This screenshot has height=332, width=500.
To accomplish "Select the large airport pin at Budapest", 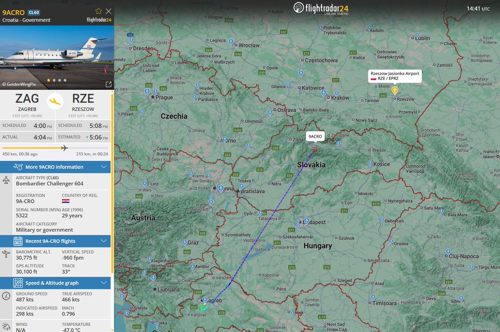I will [x=307, y=220].
